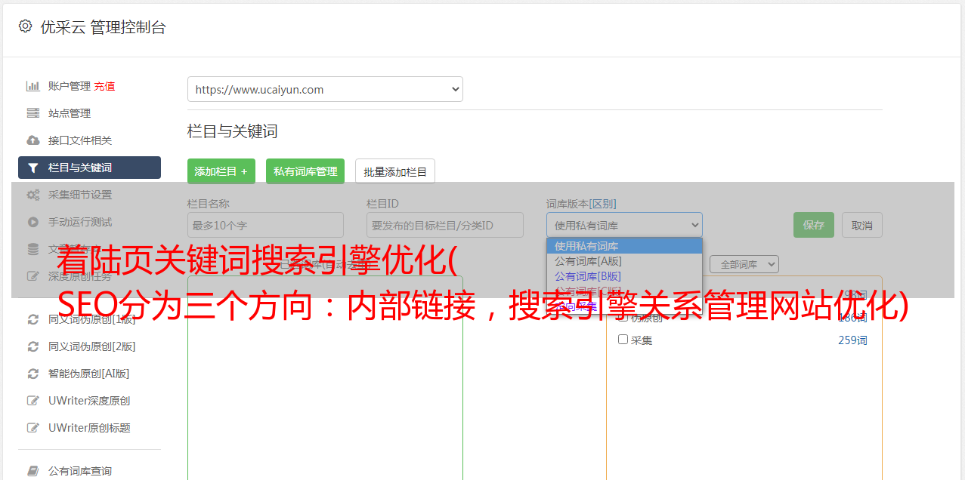Viewport: 965px width, 480px height.
Task: Click the refresh icon for 智能伪原创[AI版]
Action: pyautogui.click(x=33, y=374)
